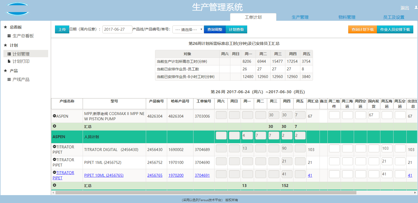Image resolution: width=418 pixels, height=203 pixels.
Task: Click the PIPET 10ML 周五海运 field showing 41
Action: [x=387, y=174]
